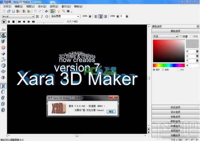This screenshot has height=141, width=200.
Task: Click the lightbulb lighting icon in toolbar
Action: point(58,11)
